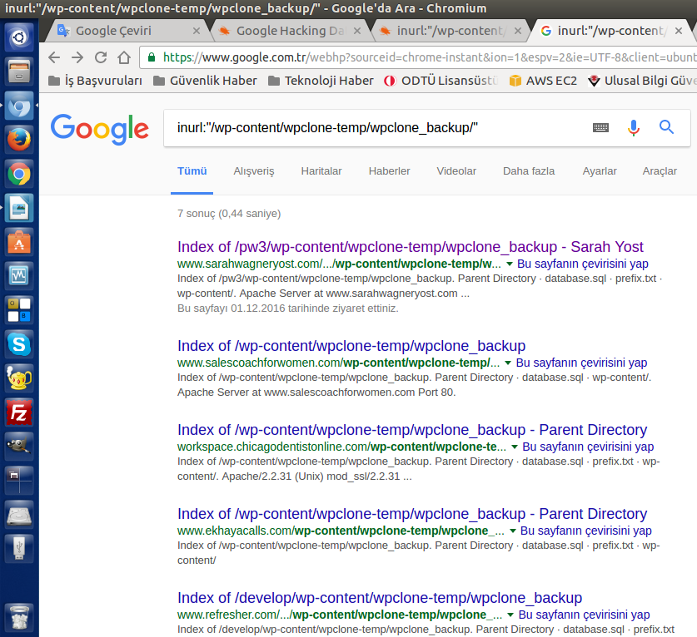Open the Araçlar search tools
The image size is (697, 637).
(660, 171)
